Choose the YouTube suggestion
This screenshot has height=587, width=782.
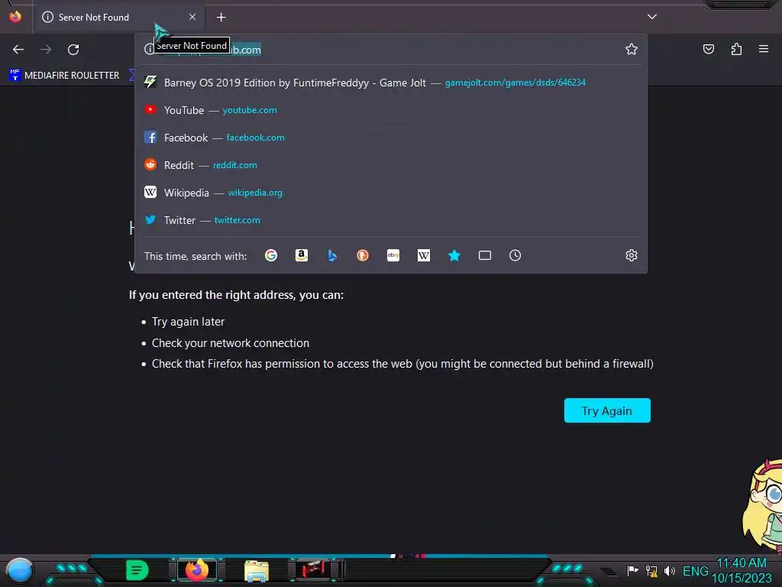click(391, 110)
